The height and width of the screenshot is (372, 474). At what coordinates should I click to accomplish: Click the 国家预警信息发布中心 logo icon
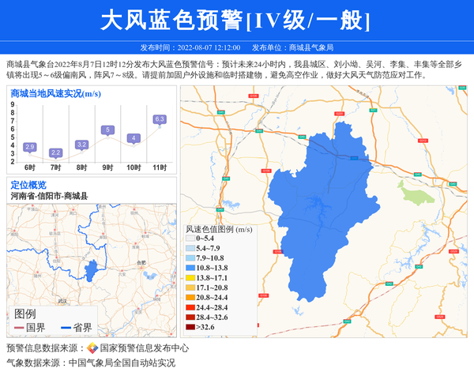92,348
